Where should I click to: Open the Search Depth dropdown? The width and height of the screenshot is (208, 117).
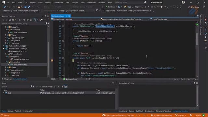tap(58, 87)
